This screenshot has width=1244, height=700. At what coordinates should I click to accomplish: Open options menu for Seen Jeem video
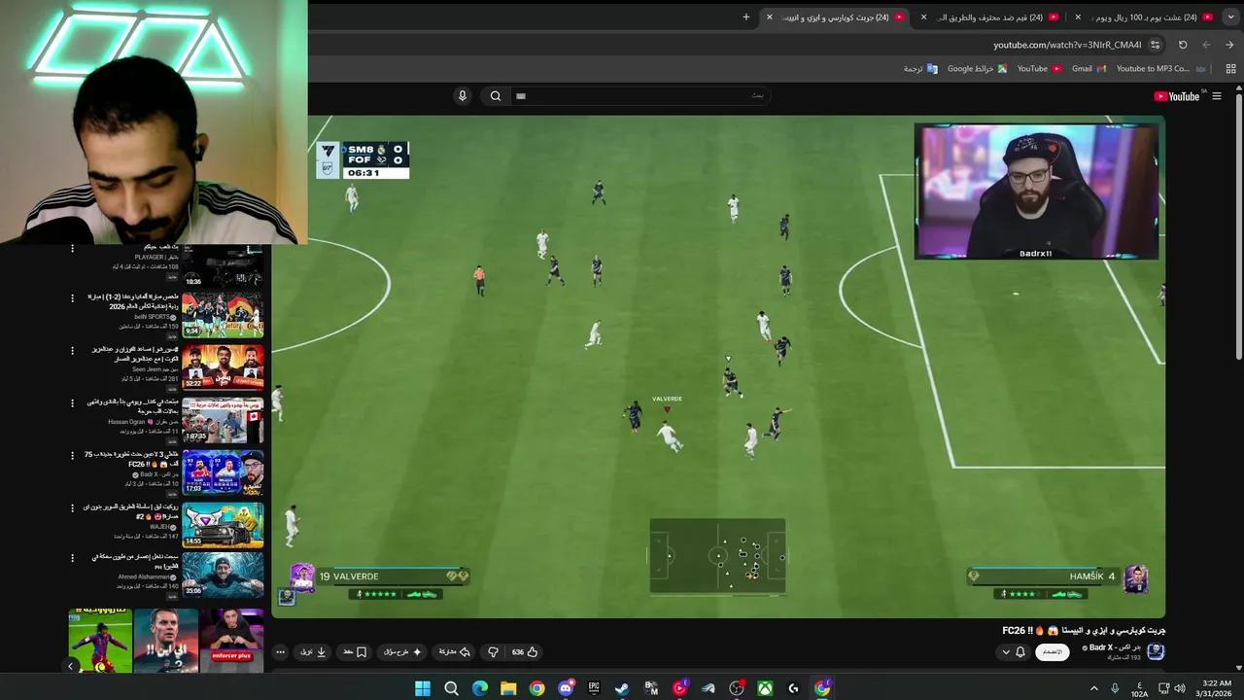[72, 352]
